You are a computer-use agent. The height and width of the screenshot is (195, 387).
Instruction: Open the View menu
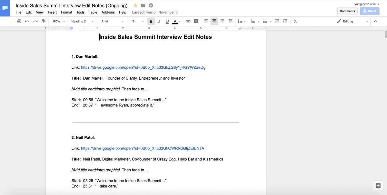coord(40,12)
